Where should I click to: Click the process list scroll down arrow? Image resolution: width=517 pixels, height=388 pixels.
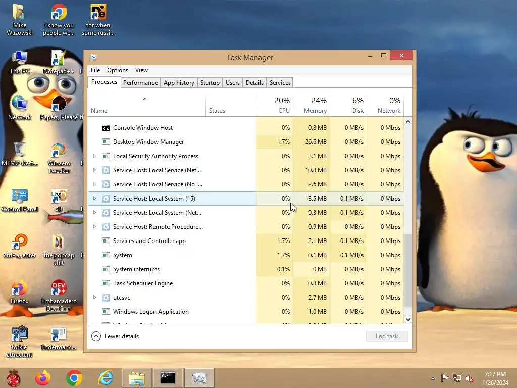coord(408,320)
